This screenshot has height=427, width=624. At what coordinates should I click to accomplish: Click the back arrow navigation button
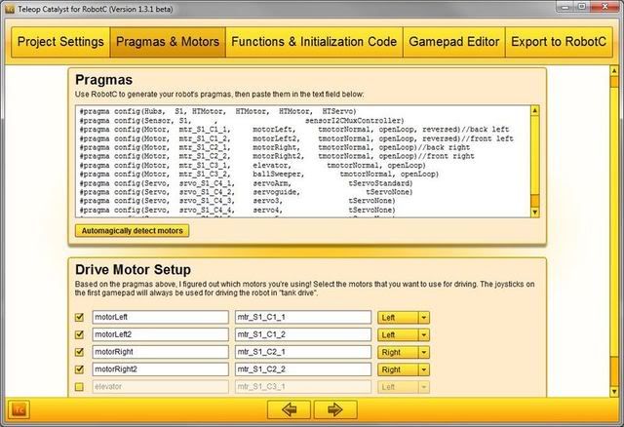291,408
